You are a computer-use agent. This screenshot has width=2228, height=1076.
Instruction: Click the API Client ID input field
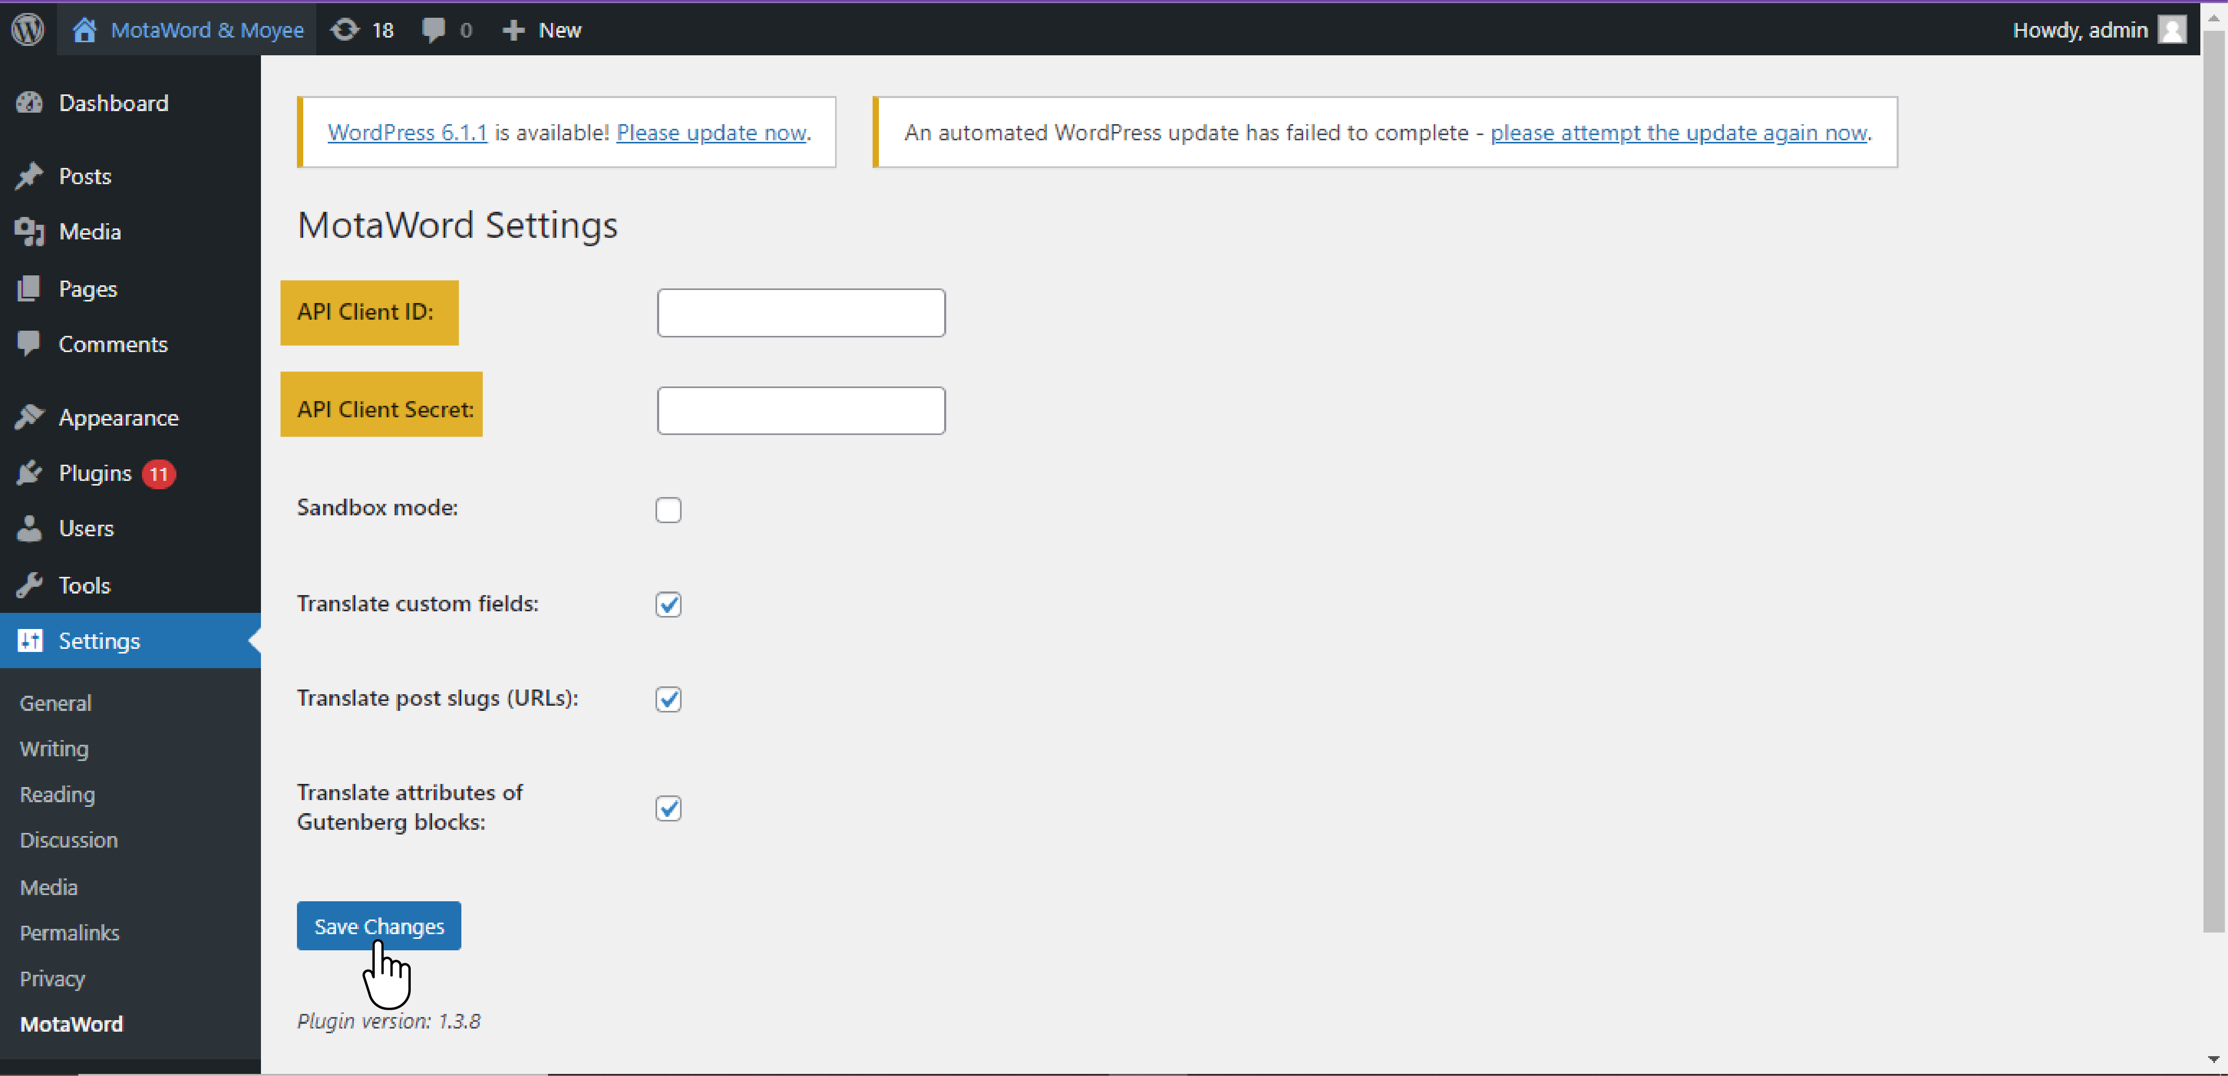click(800, 313)
